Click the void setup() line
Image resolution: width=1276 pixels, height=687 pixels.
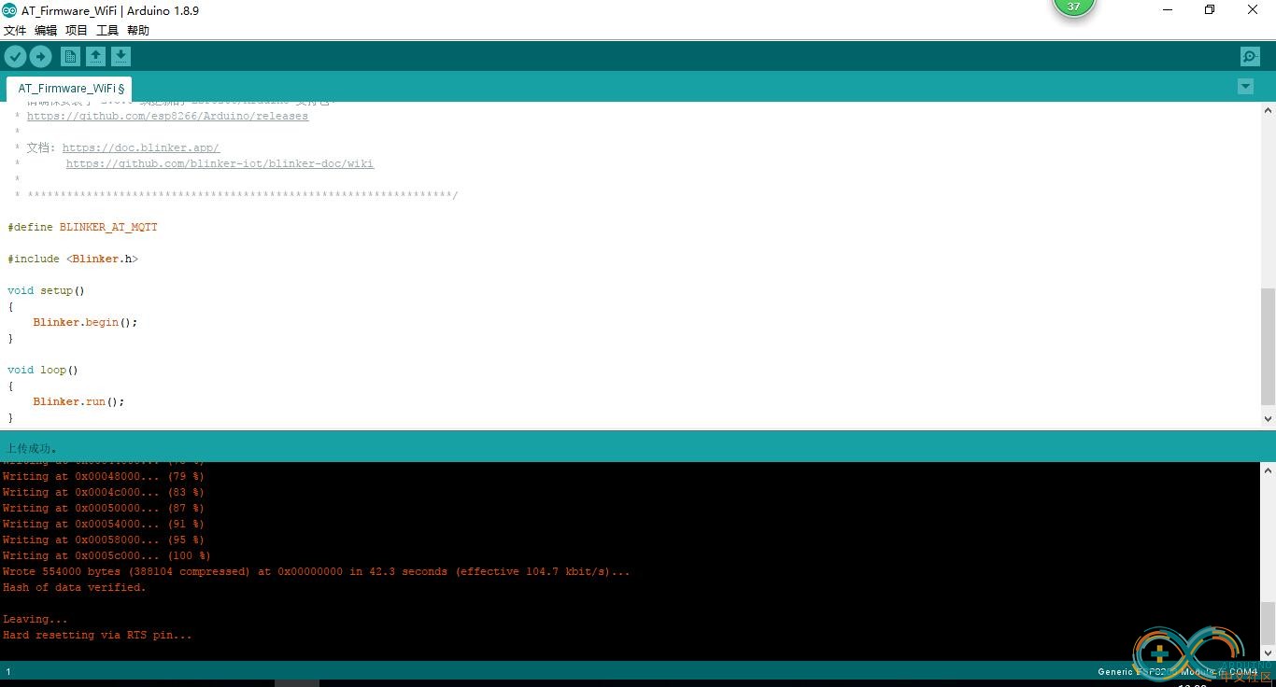(46, 290)
